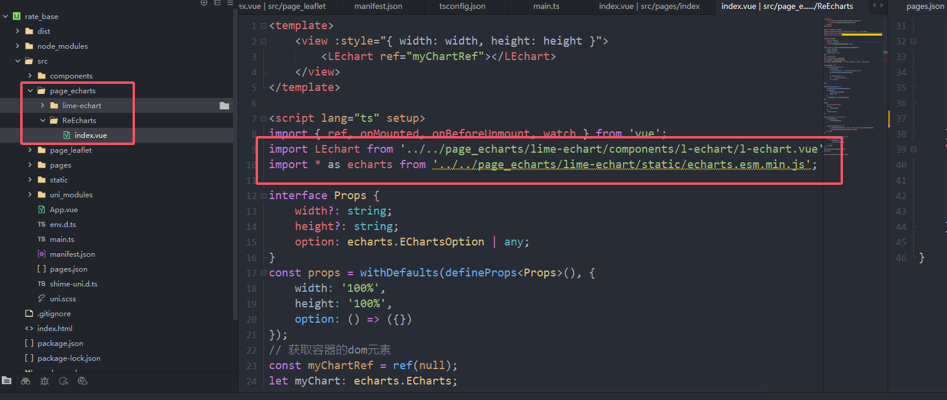Fold the interface Props block
This screenshot has width=947, height=400.
tap(263, 196)
